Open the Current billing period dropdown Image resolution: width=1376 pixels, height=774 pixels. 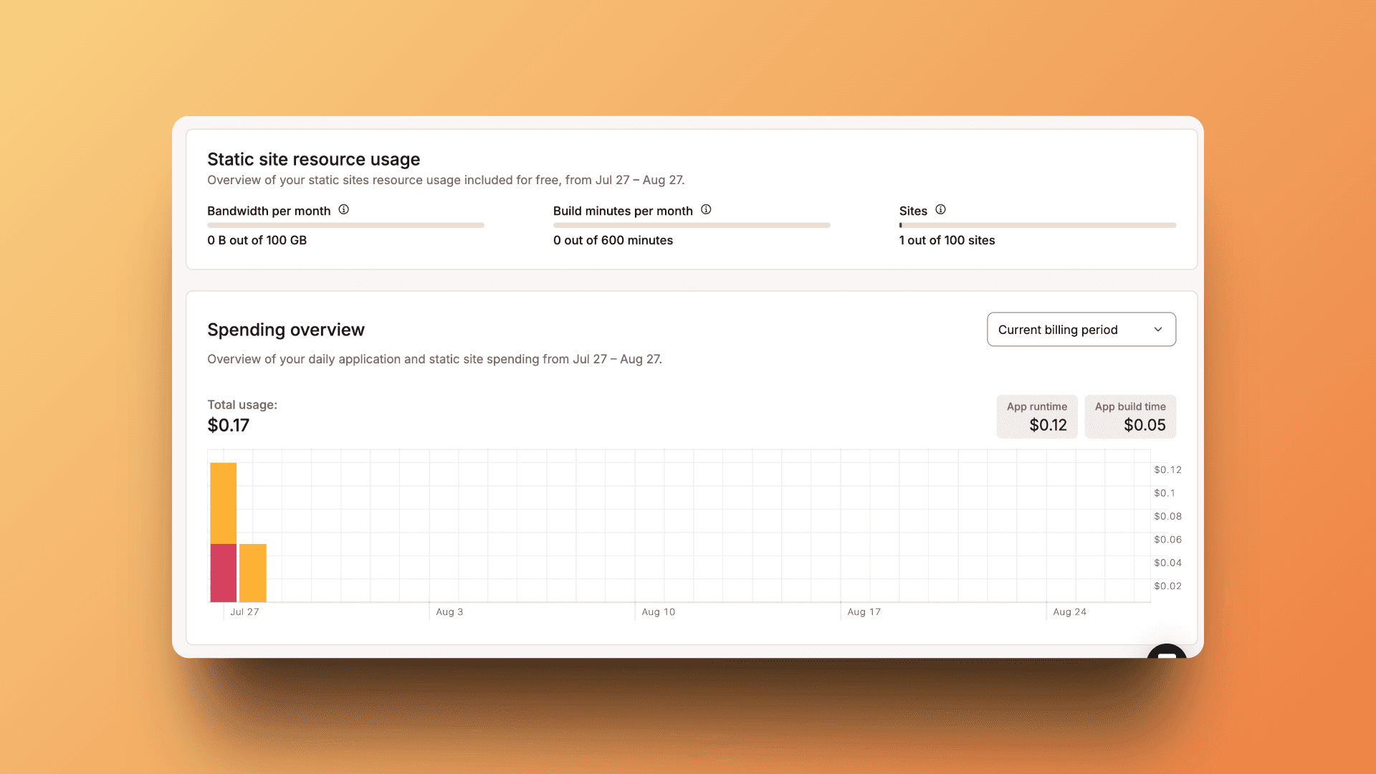click(1081, 330)
